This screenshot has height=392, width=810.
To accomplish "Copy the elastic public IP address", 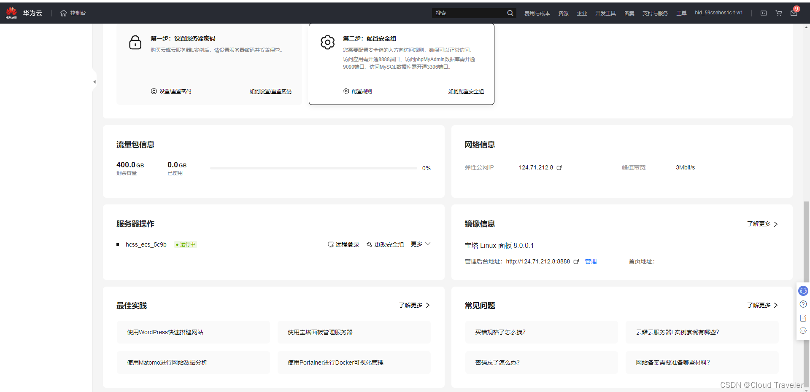I will 559,168.
